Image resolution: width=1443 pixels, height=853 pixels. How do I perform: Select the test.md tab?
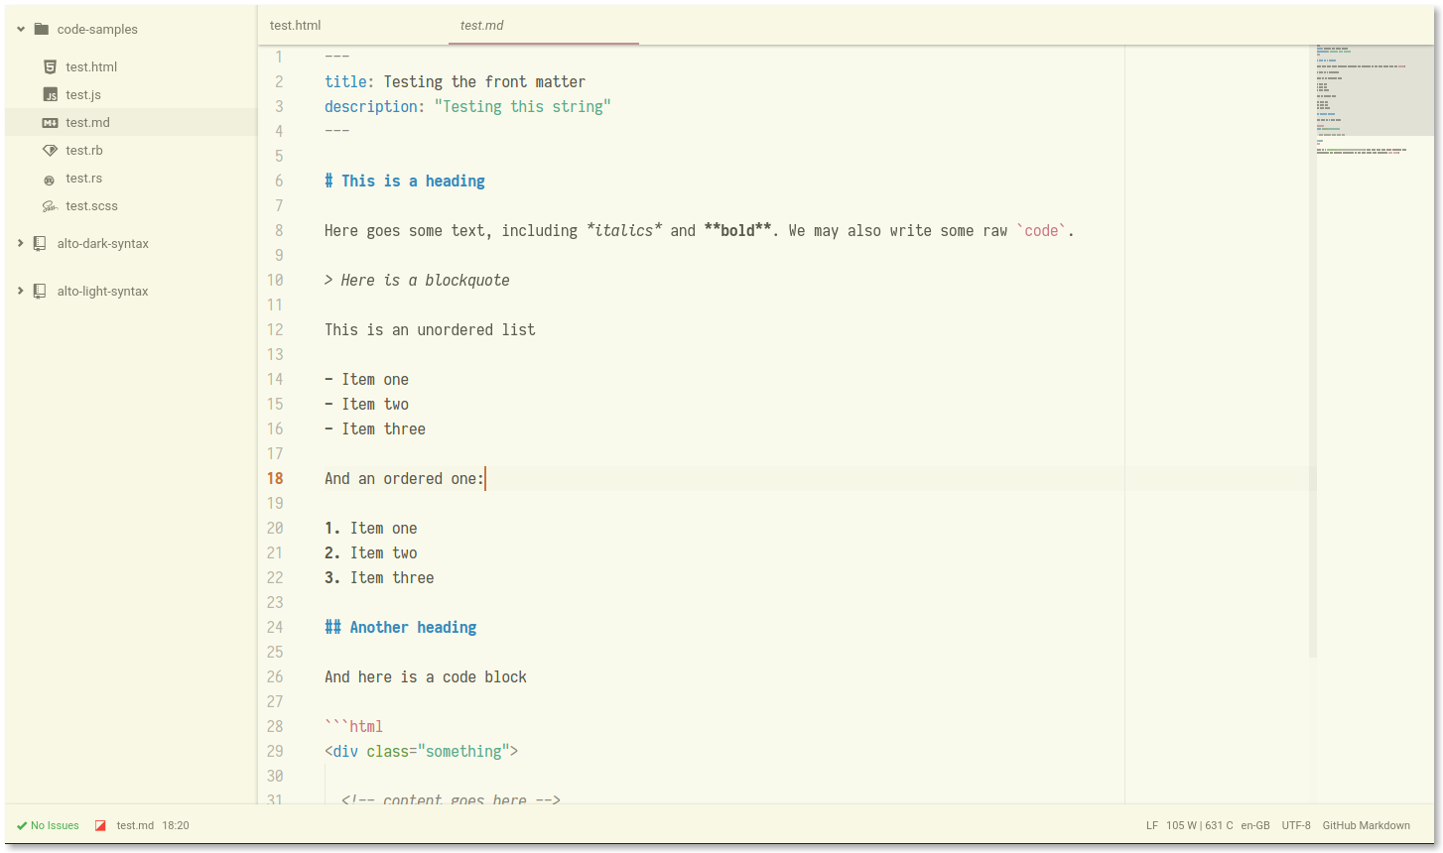544,25
